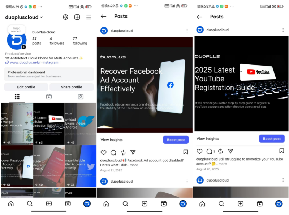Open Professional dashboard card
The height and width of the screenshot is (215, 289).
(x=49, y=74)
